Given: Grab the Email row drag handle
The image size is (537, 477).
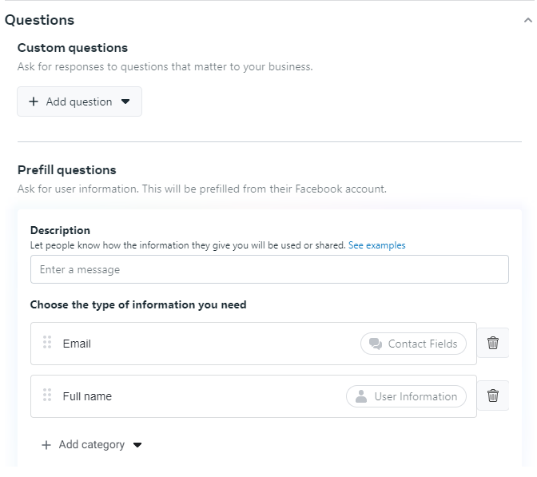Looking at the screenshot, I should tap(47, 342).
